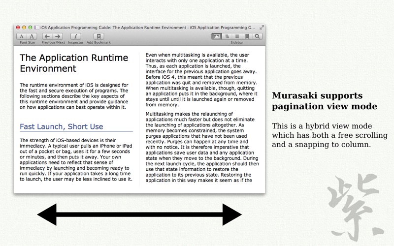This screenshot has width=394, height=246.
Task: Select the list view sidebar segment
Action: pyautogui.click(x=237, y=36)
